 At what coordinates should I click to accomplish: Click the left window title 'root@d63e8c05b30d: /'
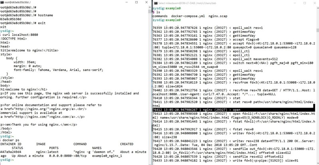click(18, 2)
